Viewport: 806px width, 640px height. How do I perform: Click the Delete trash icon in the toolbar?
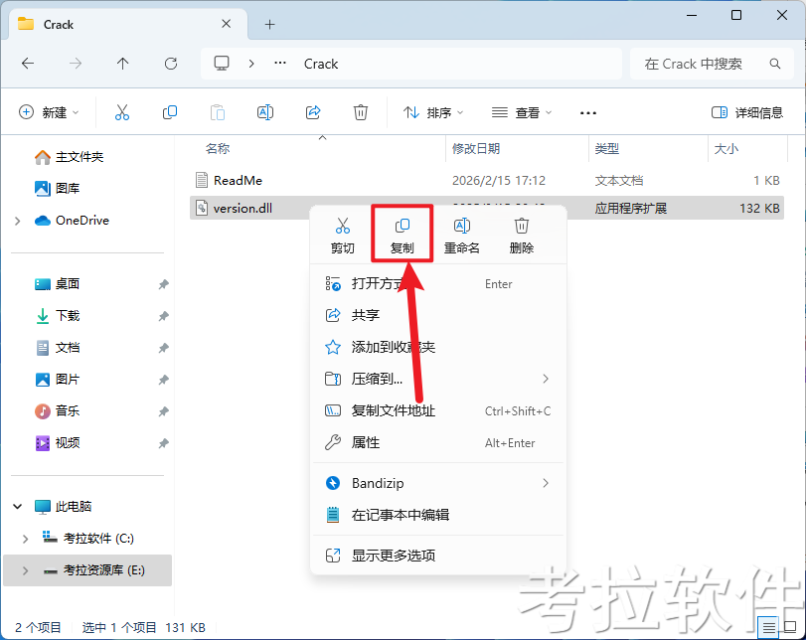pyautogui.click(x=359, y=112)
